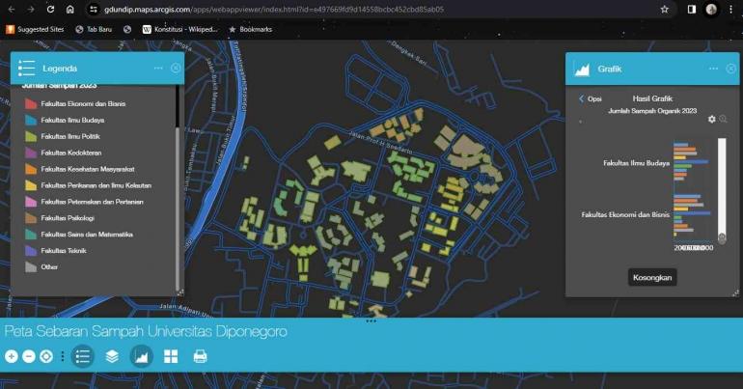Screen dimensions: 743x389
Task: Open the Layer list stack icon
Action: 112,356
